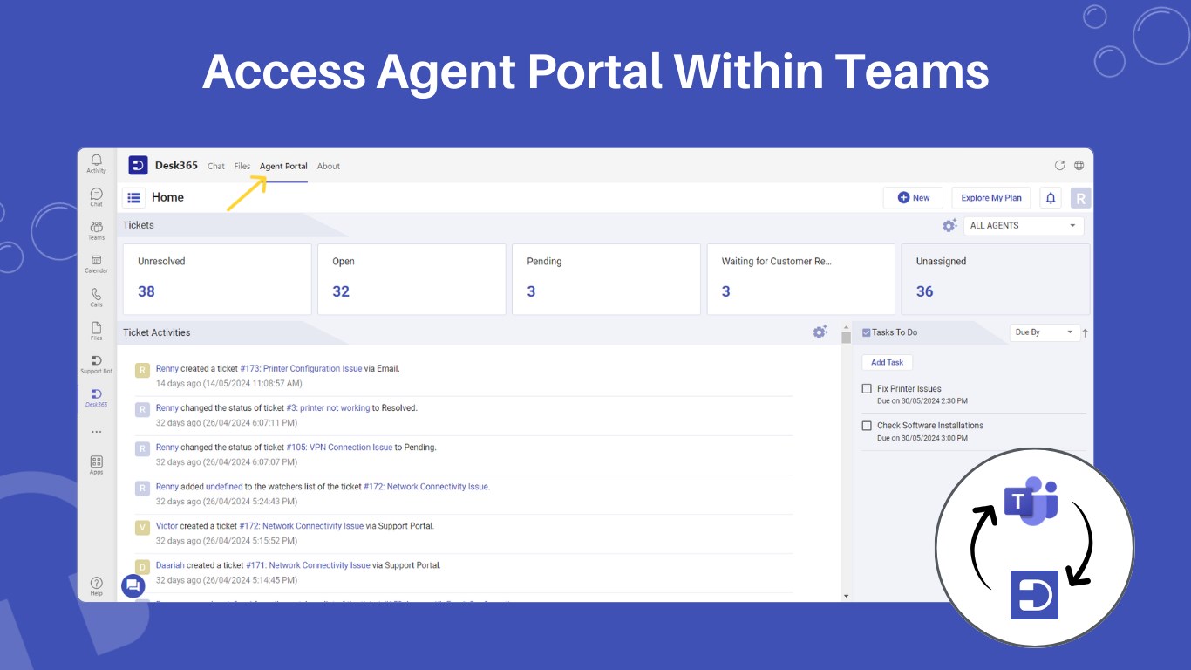The height and width of the screenshot is (670, 1191).
Task: View the Open tickets card
Action: coord(412,279)
